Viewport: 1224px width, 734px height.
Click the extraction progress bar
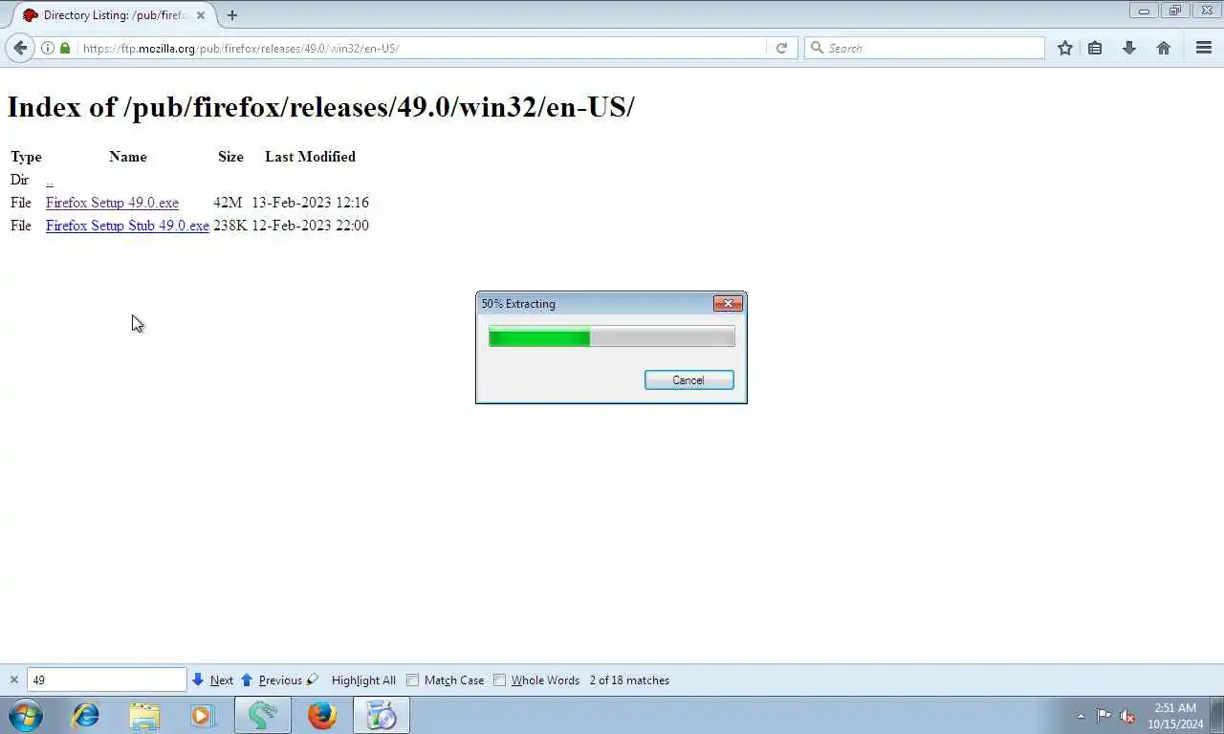(x=612, y=336)
